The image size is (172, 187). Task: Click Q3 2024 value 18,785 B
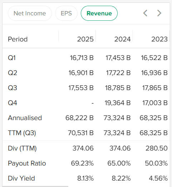coord(118,88)
